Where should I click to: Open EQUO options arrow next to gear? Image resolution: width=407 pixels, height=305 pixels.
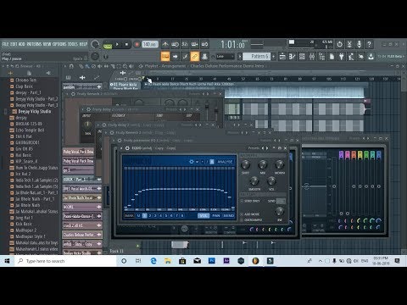pyautogui.click(x=197, y=162)
